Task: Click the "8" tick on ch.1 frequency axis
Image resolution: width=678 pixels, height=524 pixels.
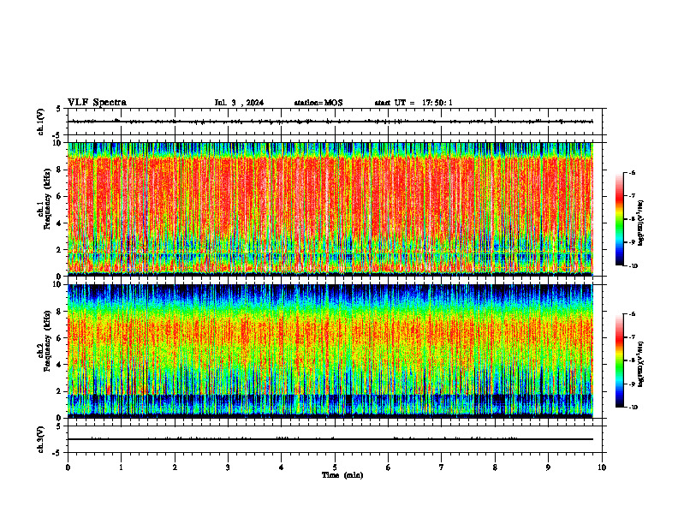Action: 60,170
